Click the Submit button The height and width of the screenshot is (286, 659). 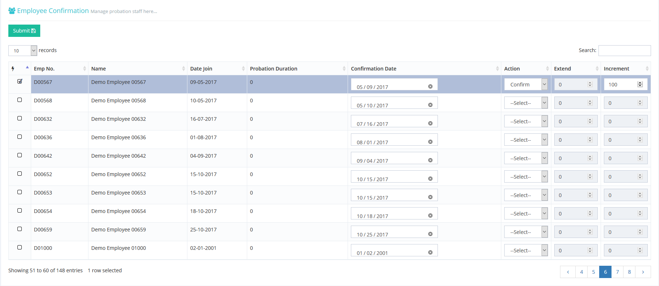click(24, 31)
